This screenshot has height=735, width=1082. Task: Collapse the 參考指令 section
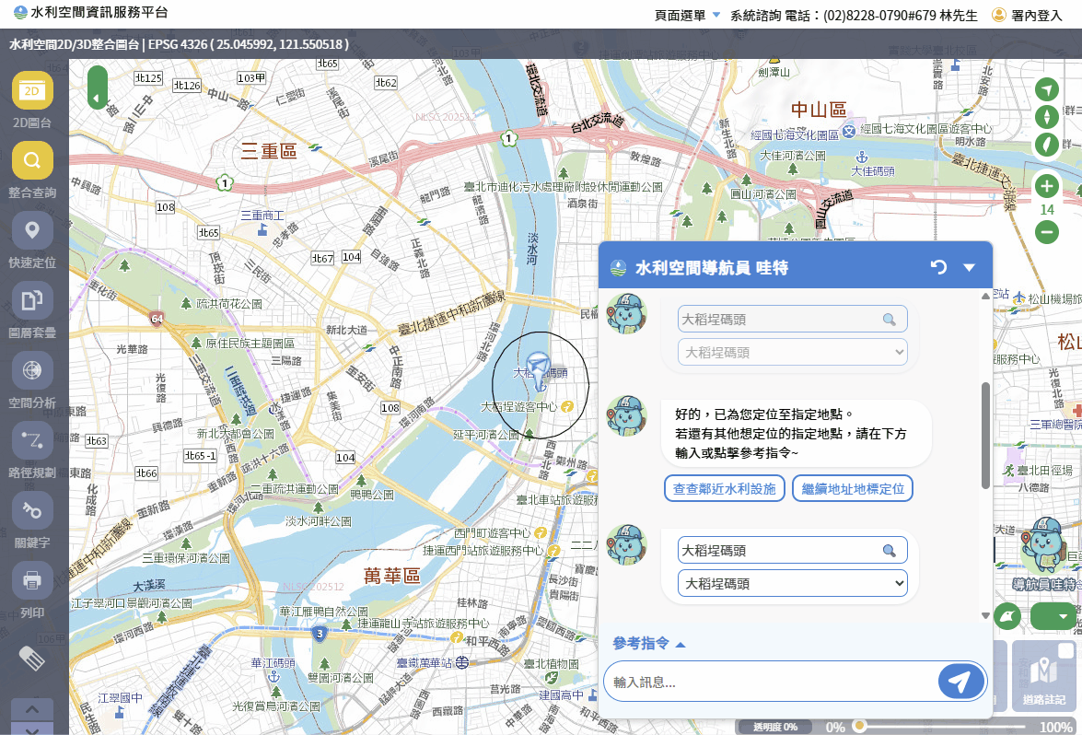pos(646,644)
